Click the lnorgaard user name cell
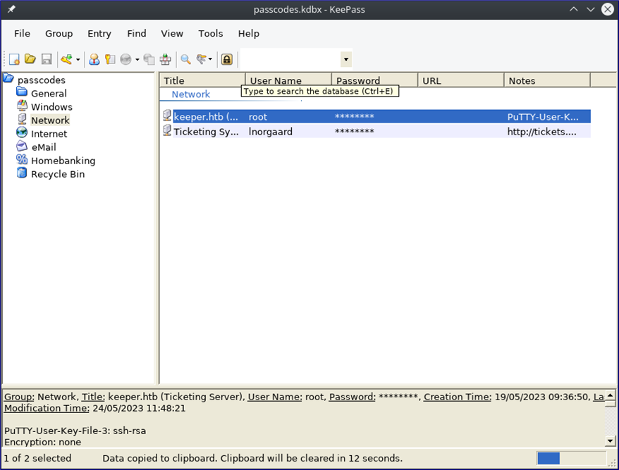Screen dimensions: 619x470 click(x=271, y=131)
